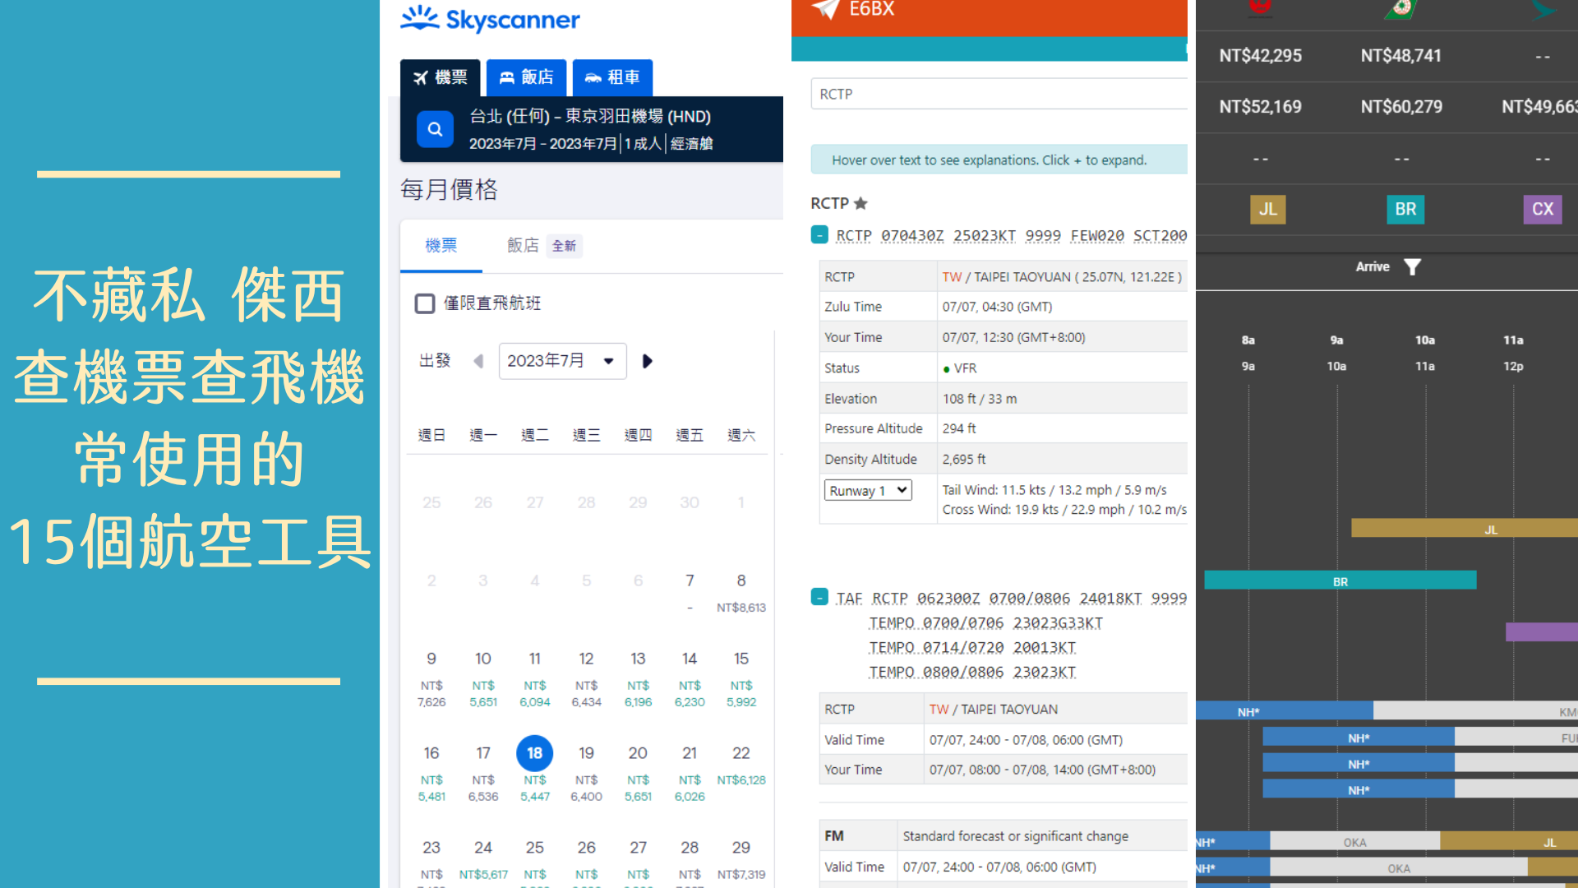Click the Arrive label
This screenshot has width=1578, height=888.
point(1373,266)
